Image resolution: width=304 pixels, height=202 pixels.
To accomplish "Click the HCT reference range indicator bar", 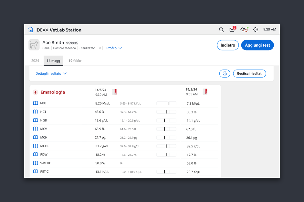I will 166,112.
